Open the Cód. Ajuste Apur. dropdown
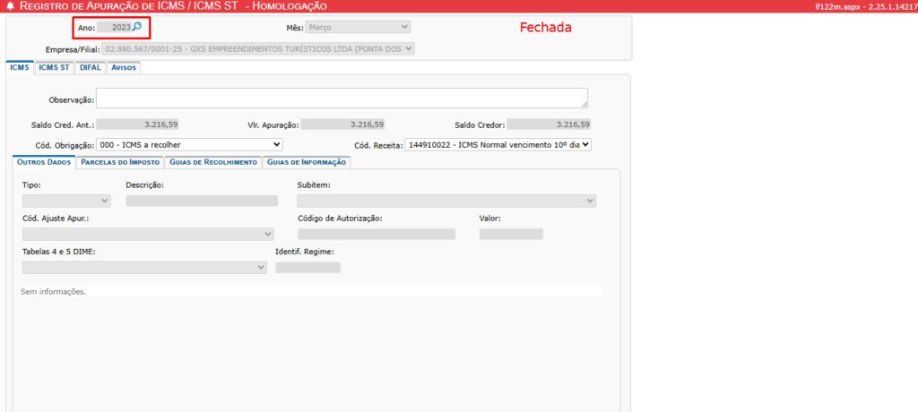The width and height of the screenshot is (918, 412). pos(148,234)
